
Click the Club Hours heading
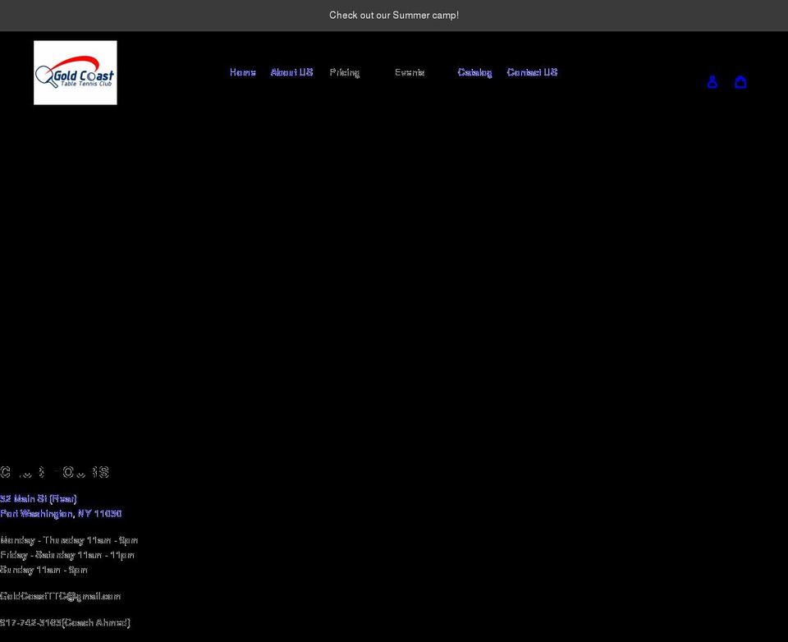point(54,472)
